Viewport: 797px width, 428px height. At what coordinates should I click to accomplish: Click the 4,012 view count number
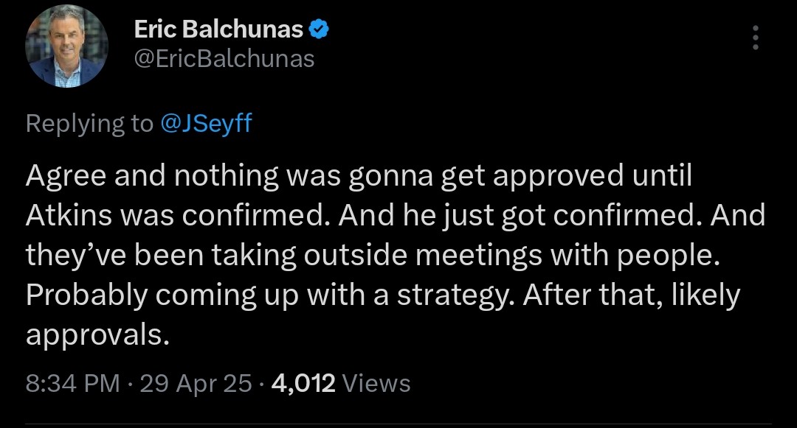point(304,383)
